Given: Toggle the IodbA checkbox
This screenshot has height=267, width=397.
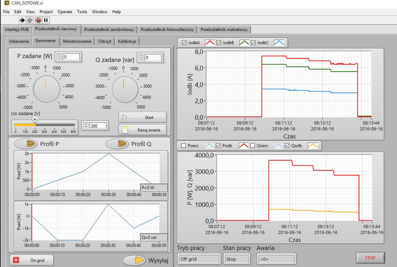Looking at the screenshot, I should point(184,43).
